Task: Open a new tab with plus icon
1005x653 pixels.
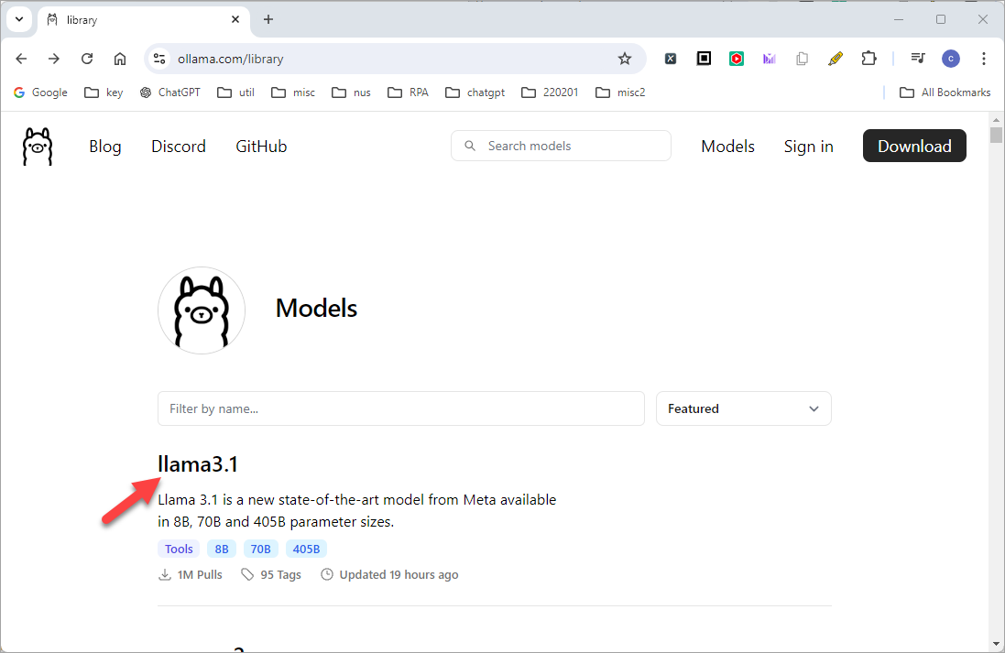Action: [268, 20]
